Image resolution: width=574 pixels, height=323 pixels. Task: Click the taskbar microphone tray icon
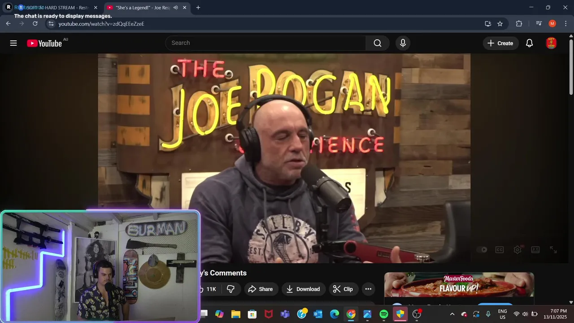click(488, 314)
